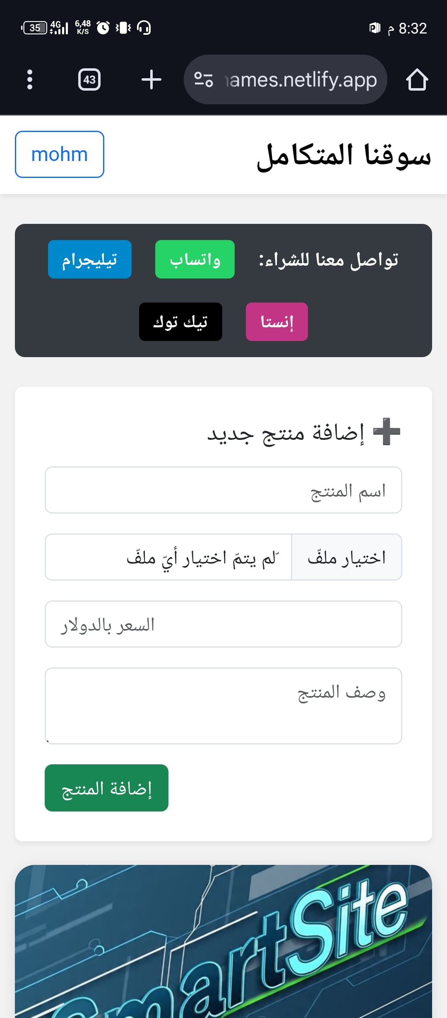Open the Telegram contact button (تيليجرام)
The height and width of the screenshot is (1018, 447).
90,259
